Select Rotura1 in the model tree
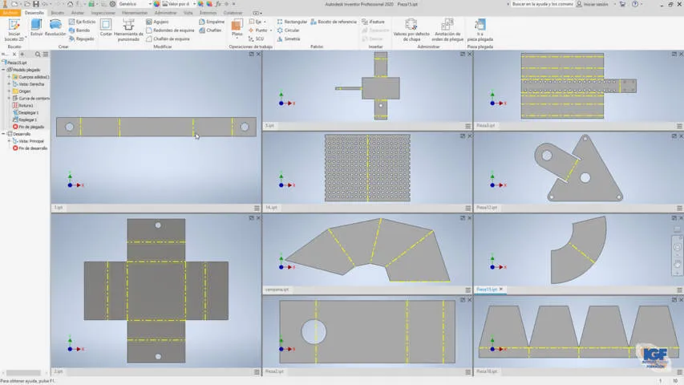The width and height of the screenshot is (684, 385). point(22,105)
